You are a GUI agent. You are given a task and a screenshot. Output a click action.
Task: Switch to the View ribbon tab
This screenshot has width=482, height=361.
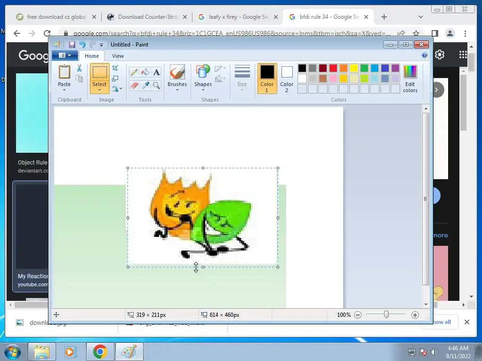pyautogui.click(x=118, y=56)
